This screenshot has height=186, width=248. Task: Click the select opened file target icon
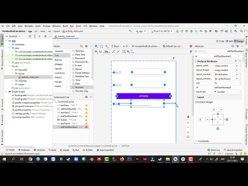(x=30, y=36)
